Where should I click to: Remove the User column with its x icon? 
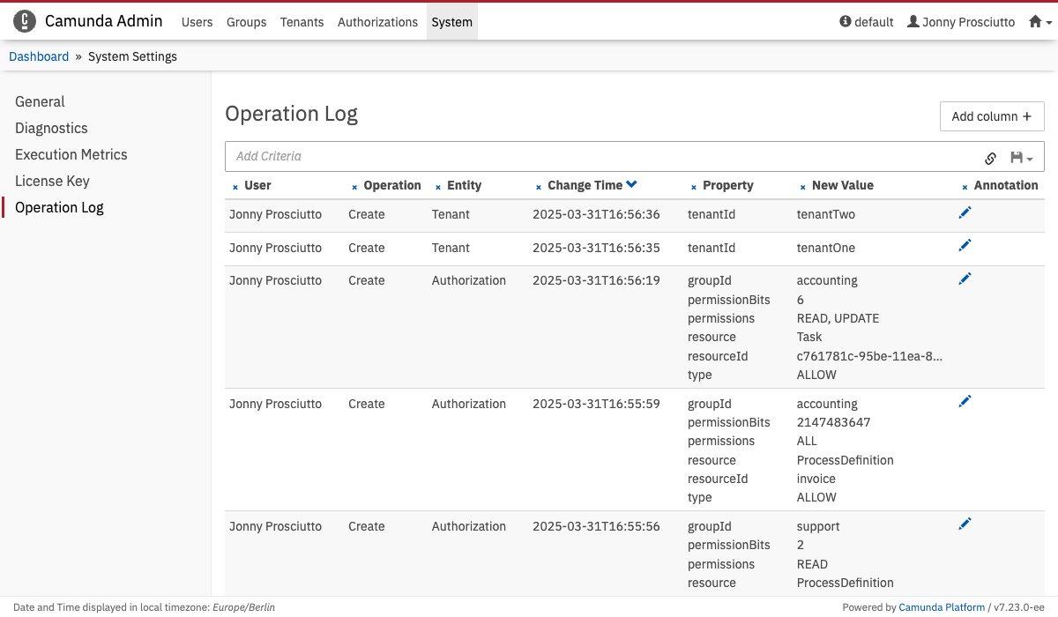click(x=235, y=187)
